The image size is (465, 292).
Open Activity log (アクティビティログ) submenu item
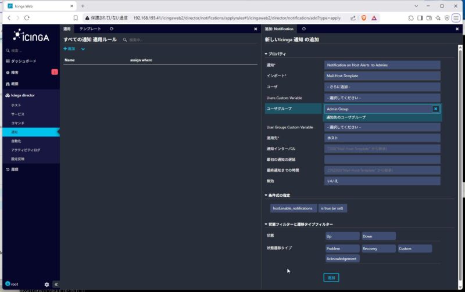point(26,150)
